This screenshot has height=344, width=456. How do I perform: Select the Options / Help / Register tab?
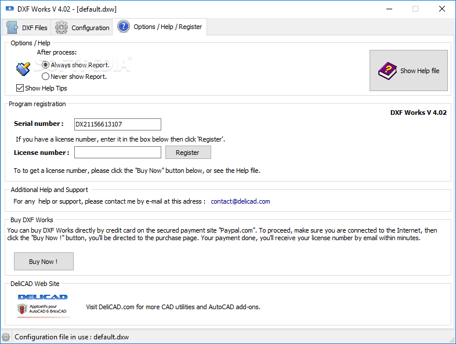tap(160, 27)
